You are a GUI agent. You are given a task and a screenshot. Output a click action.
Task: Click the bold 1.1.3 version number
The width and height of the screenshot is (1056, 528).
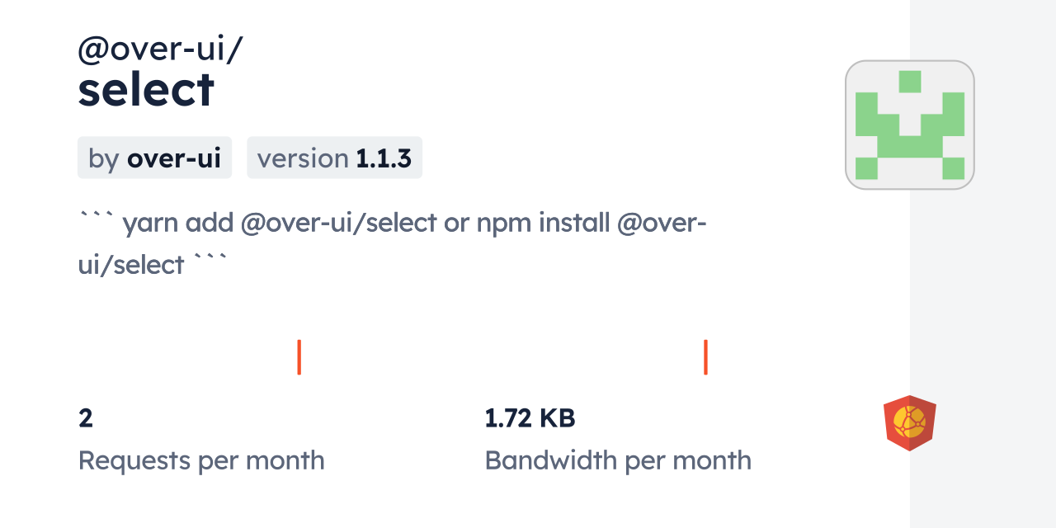click(x=384, y=158)
